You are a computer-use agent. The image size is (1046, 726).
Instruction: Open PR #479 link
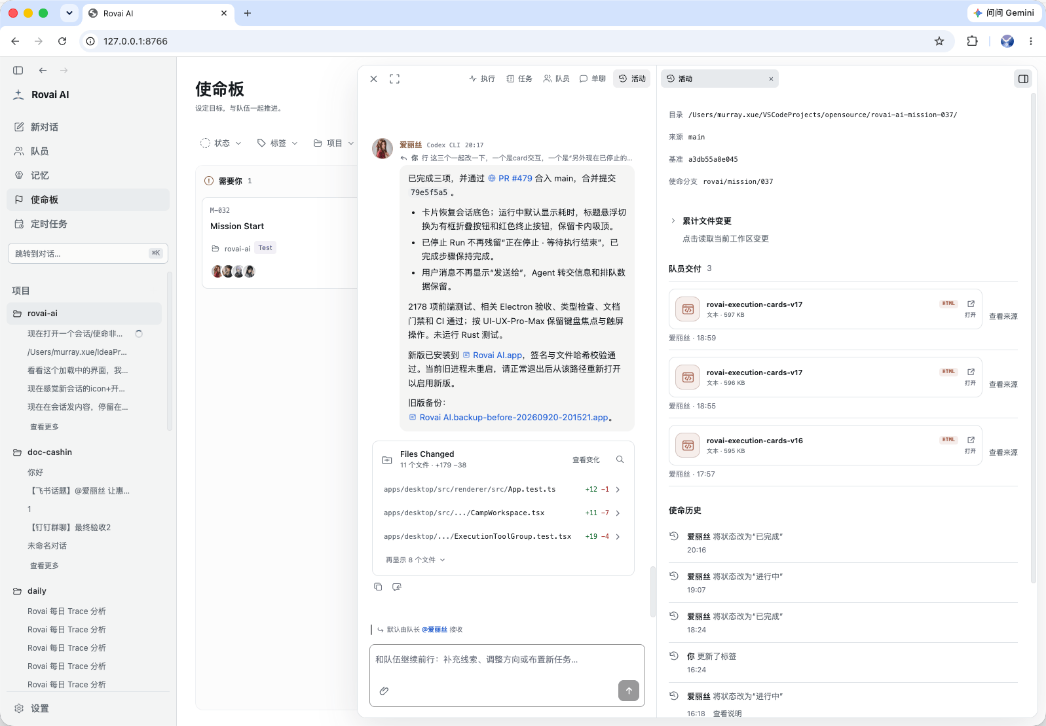pyautogui.click(x=510, y=178)
